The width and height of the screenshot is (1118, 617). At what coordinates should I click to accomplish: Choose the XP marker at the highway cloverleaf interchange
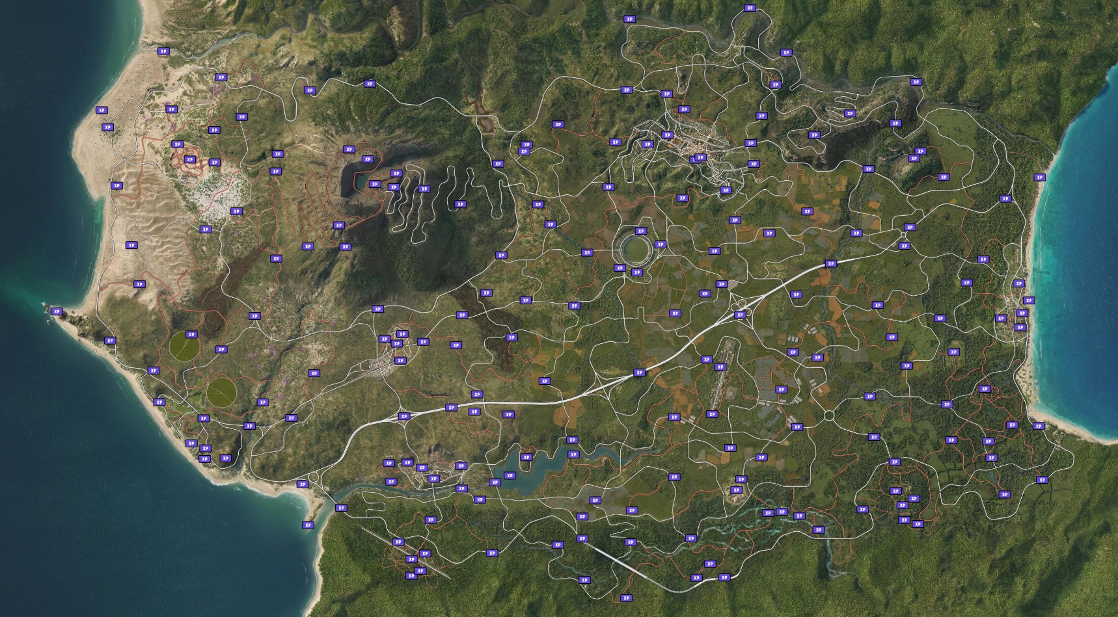coord(740,315)
